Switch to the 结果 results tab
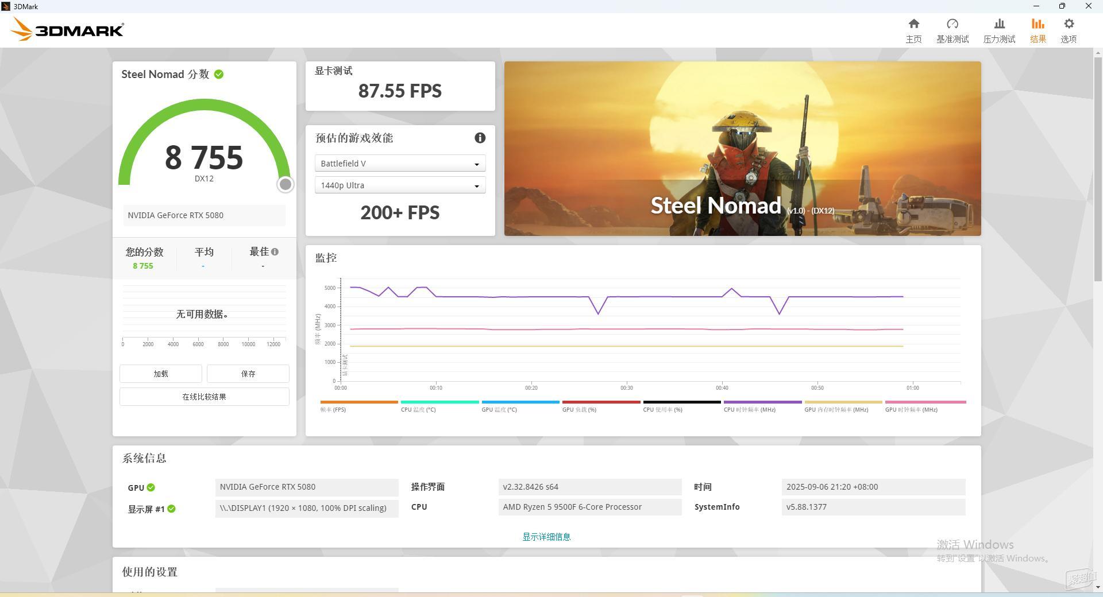Viewport: 1103px width, 597px height. [x=1038, y=30]
